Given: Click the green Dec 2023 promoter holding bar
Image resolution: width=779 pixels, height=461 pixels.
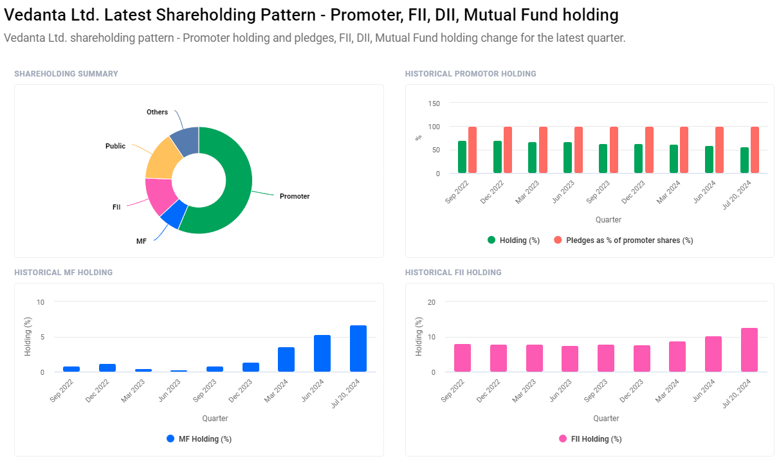Looking at the screenshot, I should pos(638,158).
